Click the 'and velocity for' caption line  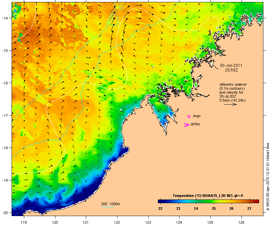231,92
